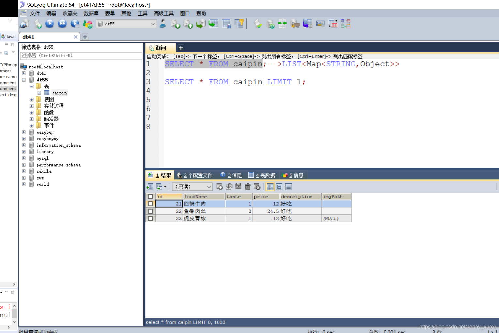
Task: Expand the 视图 views folder
Action: 32,100
